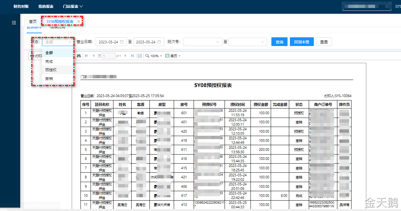Click room number 416 cell
401x211 pixels.
click(184, 159)
